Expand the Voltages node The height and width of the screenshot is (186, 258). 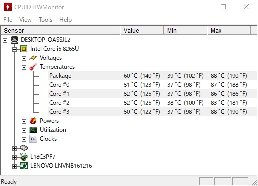tap(24, 58)
